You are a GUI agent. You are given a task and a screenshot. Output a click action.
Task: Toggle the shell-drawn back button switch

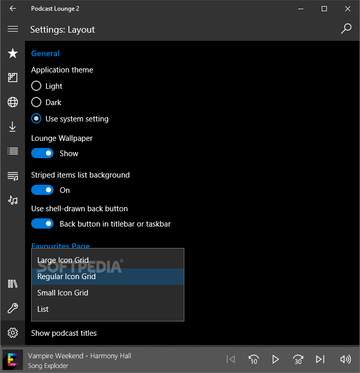point(42,223)
